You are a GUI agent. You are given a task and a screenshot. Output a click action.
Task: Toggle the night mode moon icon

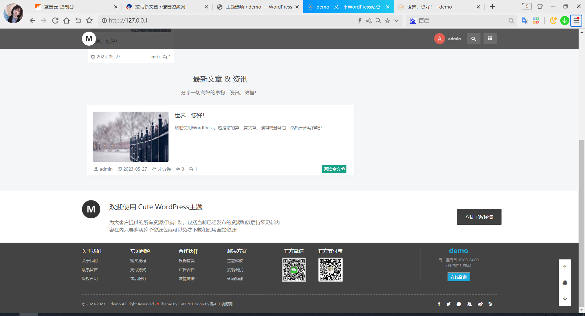[x=553, y=21]
